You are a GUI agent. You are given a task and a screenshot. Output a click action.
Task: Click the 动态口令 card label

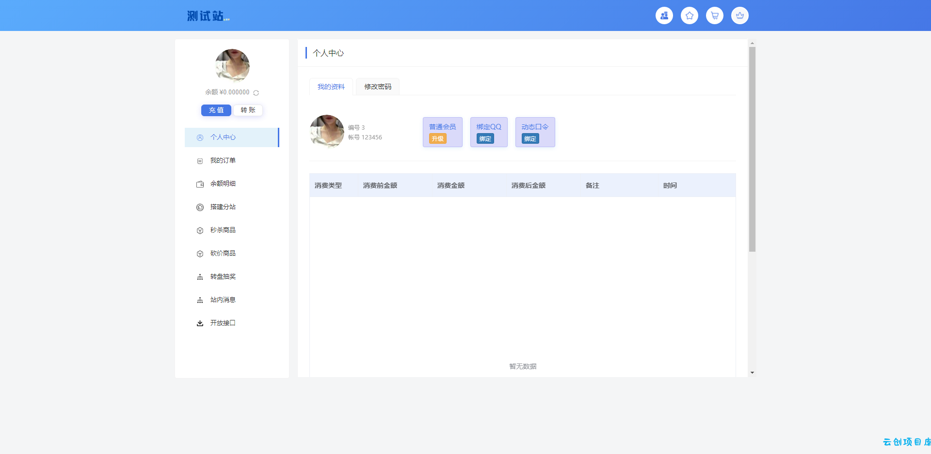tap(535, 127)
